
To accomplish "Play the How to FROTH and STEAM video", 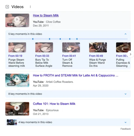I will point(17,80).
